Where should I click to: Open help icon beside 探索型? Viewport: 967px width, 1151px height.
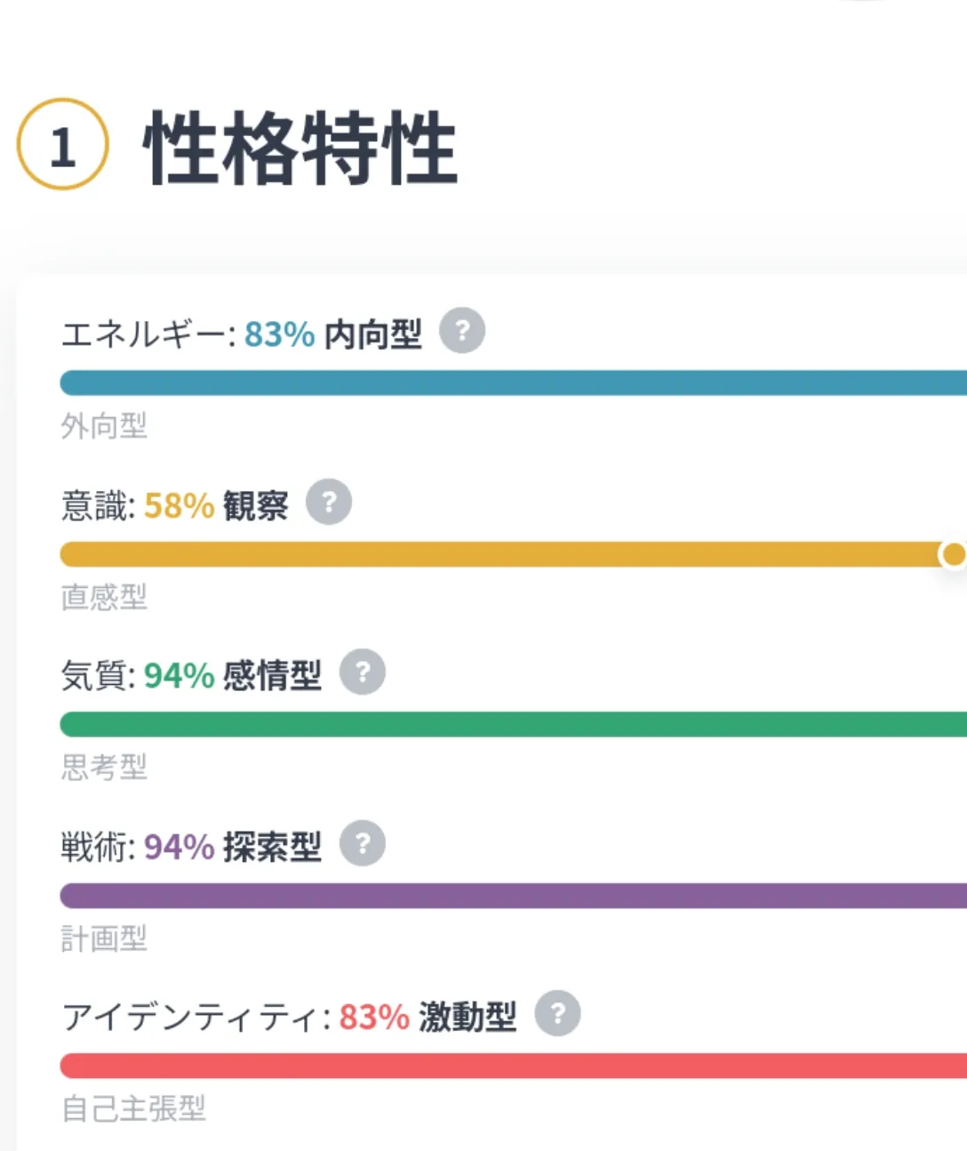point(363,842)
